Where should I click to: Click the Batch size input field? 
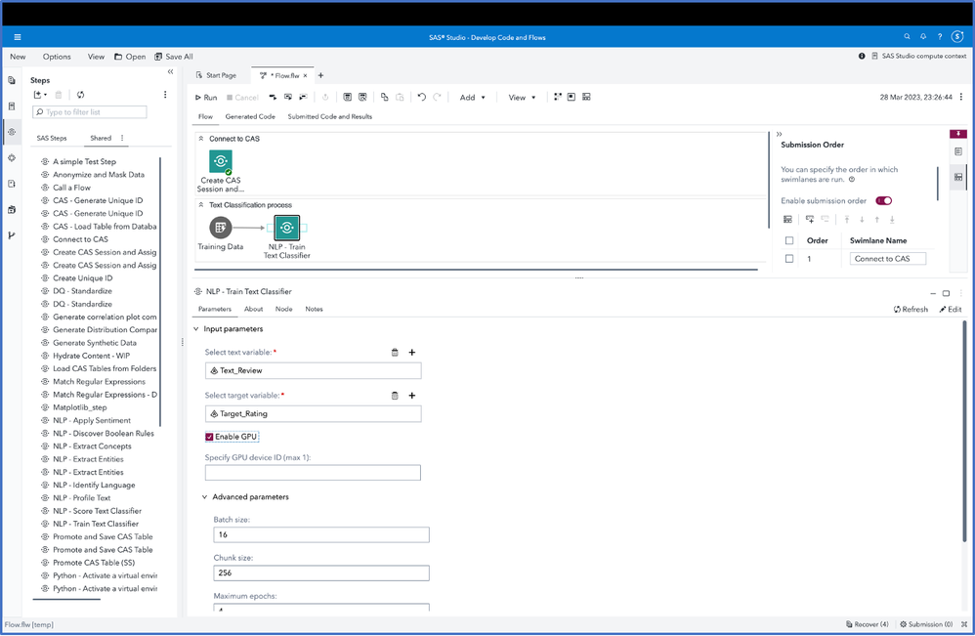[321, 534]
